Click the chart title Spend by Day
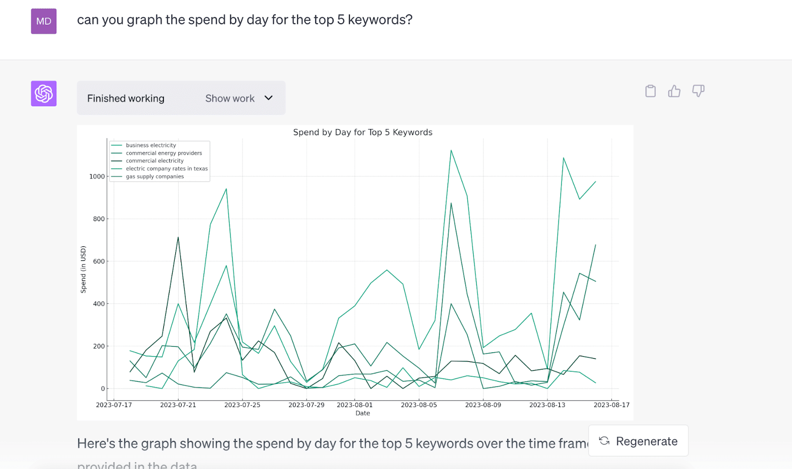Image resolution: width=792 pixels, height=469 pixels. click(362, 132)
